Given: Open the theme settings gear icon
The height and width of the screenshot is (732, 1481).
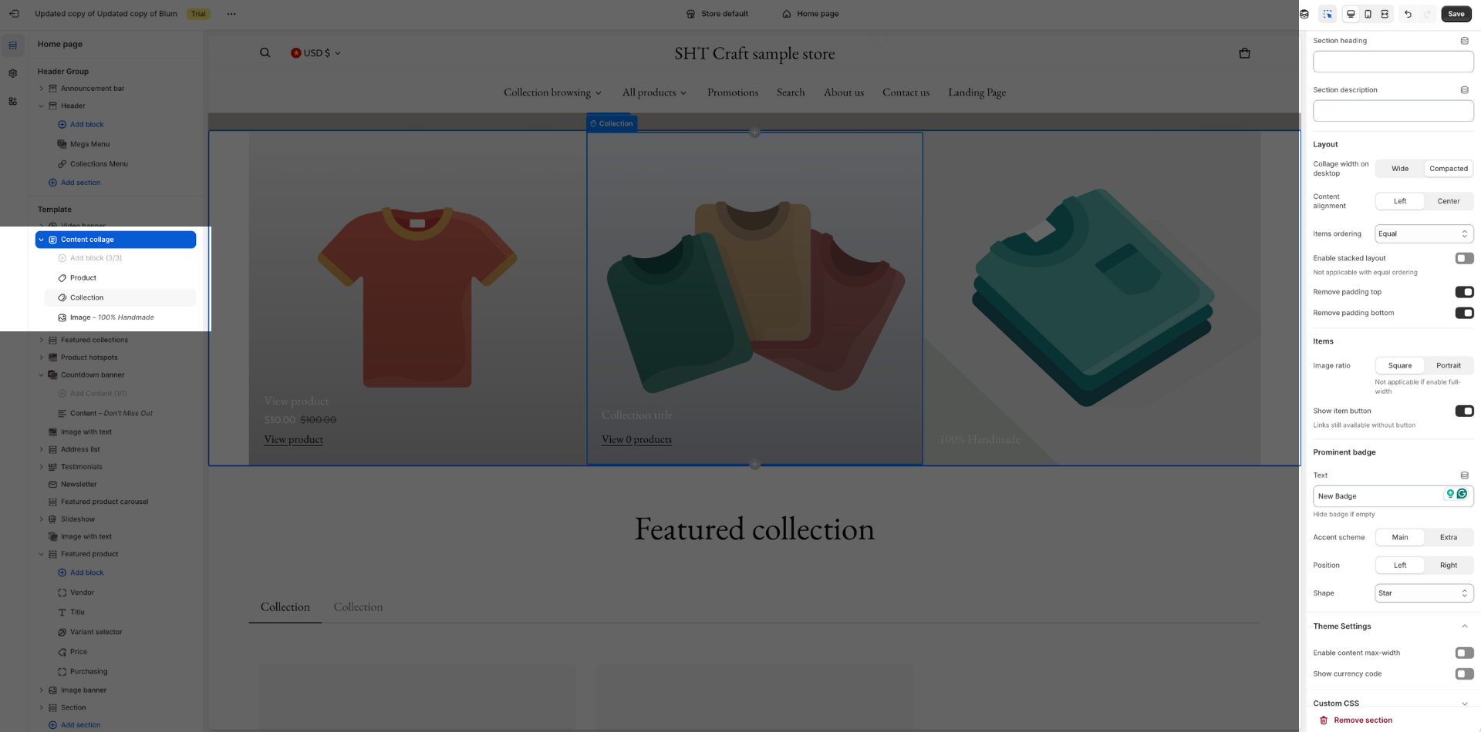Looking at the screenshot, I should (x=12, y=73).
